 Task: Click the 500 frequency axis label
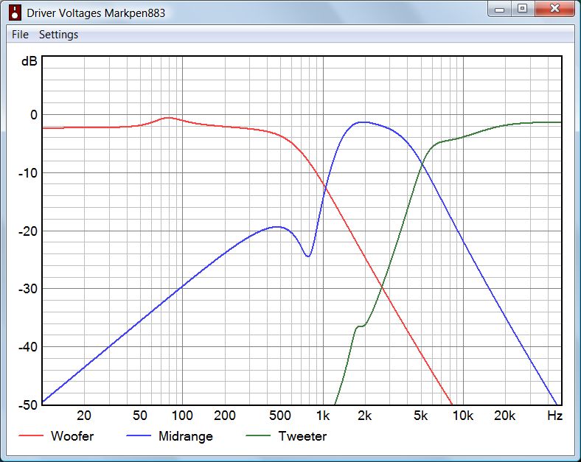[x=279, y=416]
